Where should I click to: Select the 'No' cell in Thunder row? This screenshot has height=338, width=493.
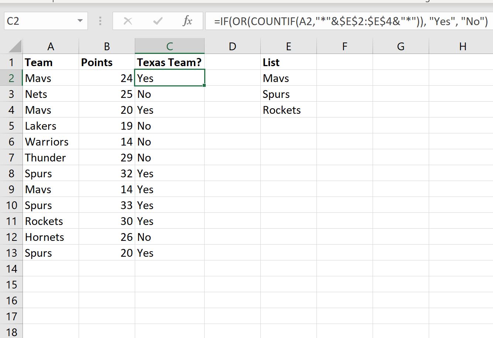(170, 157)
